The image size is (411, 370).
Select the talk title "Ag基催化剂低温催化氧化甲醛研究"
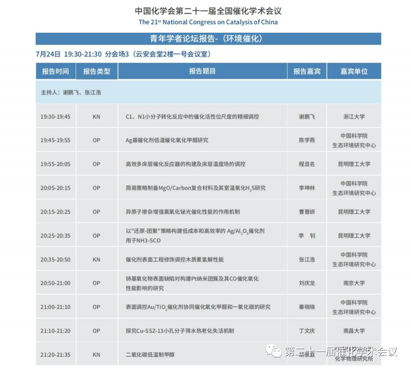click(167, 140)
